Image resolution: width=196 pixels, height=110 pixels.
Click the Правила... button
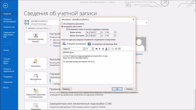(67, 89)
